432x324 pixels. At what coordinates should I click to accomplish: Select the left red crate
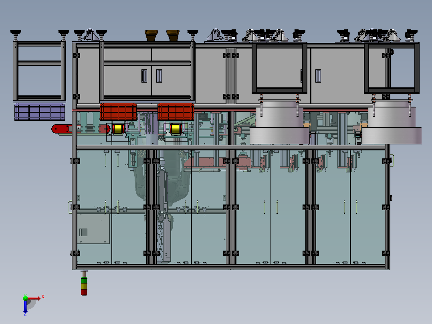pos(118,112)
